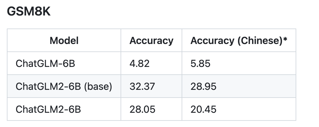
Task: Click the Accuracy (Chinese)* column header
Action: pyautogui.click(x=239, y=41)
